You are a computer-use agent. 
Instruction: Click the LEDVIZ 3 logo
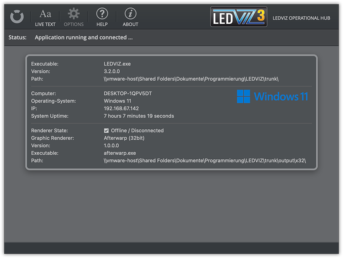[239, 17]
